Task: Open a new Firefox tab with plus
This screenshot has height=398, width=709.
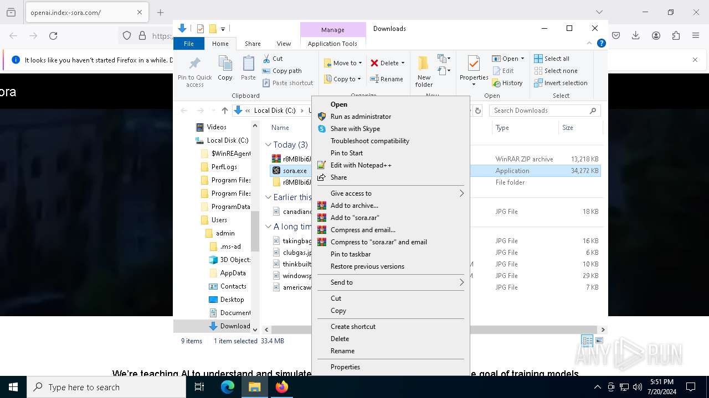Action: (161, 12)
